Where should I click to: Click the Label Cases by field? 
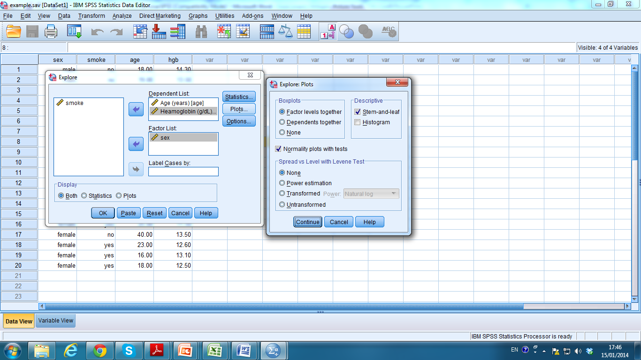click(x=183, y=172)
